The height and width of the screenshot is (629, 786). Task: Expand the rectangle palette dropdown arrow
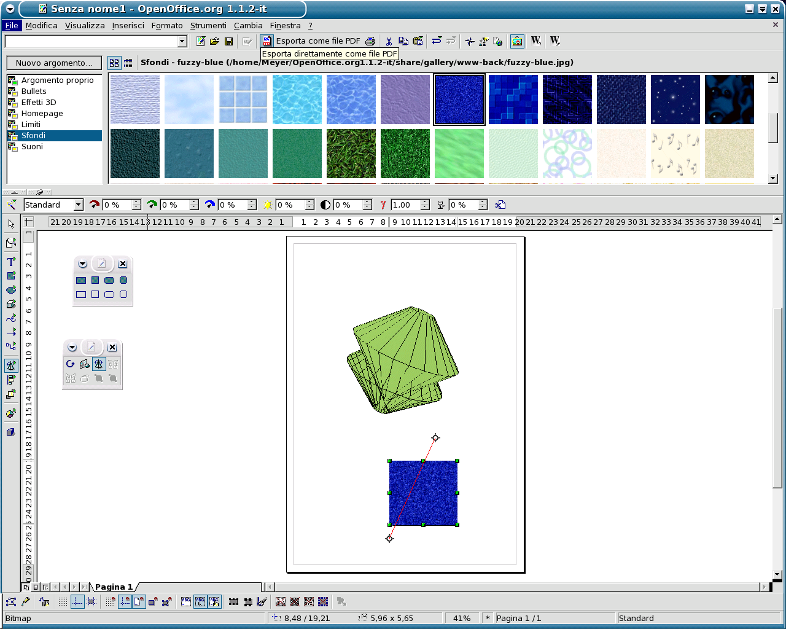[x=82, y=264]
